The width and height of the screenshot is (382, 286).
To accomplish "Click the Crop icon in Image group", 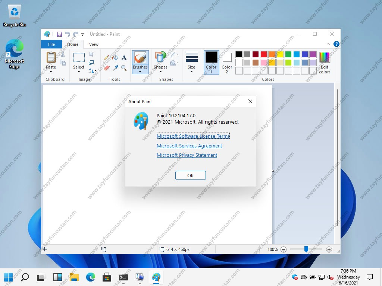I will tap(91, 54).
